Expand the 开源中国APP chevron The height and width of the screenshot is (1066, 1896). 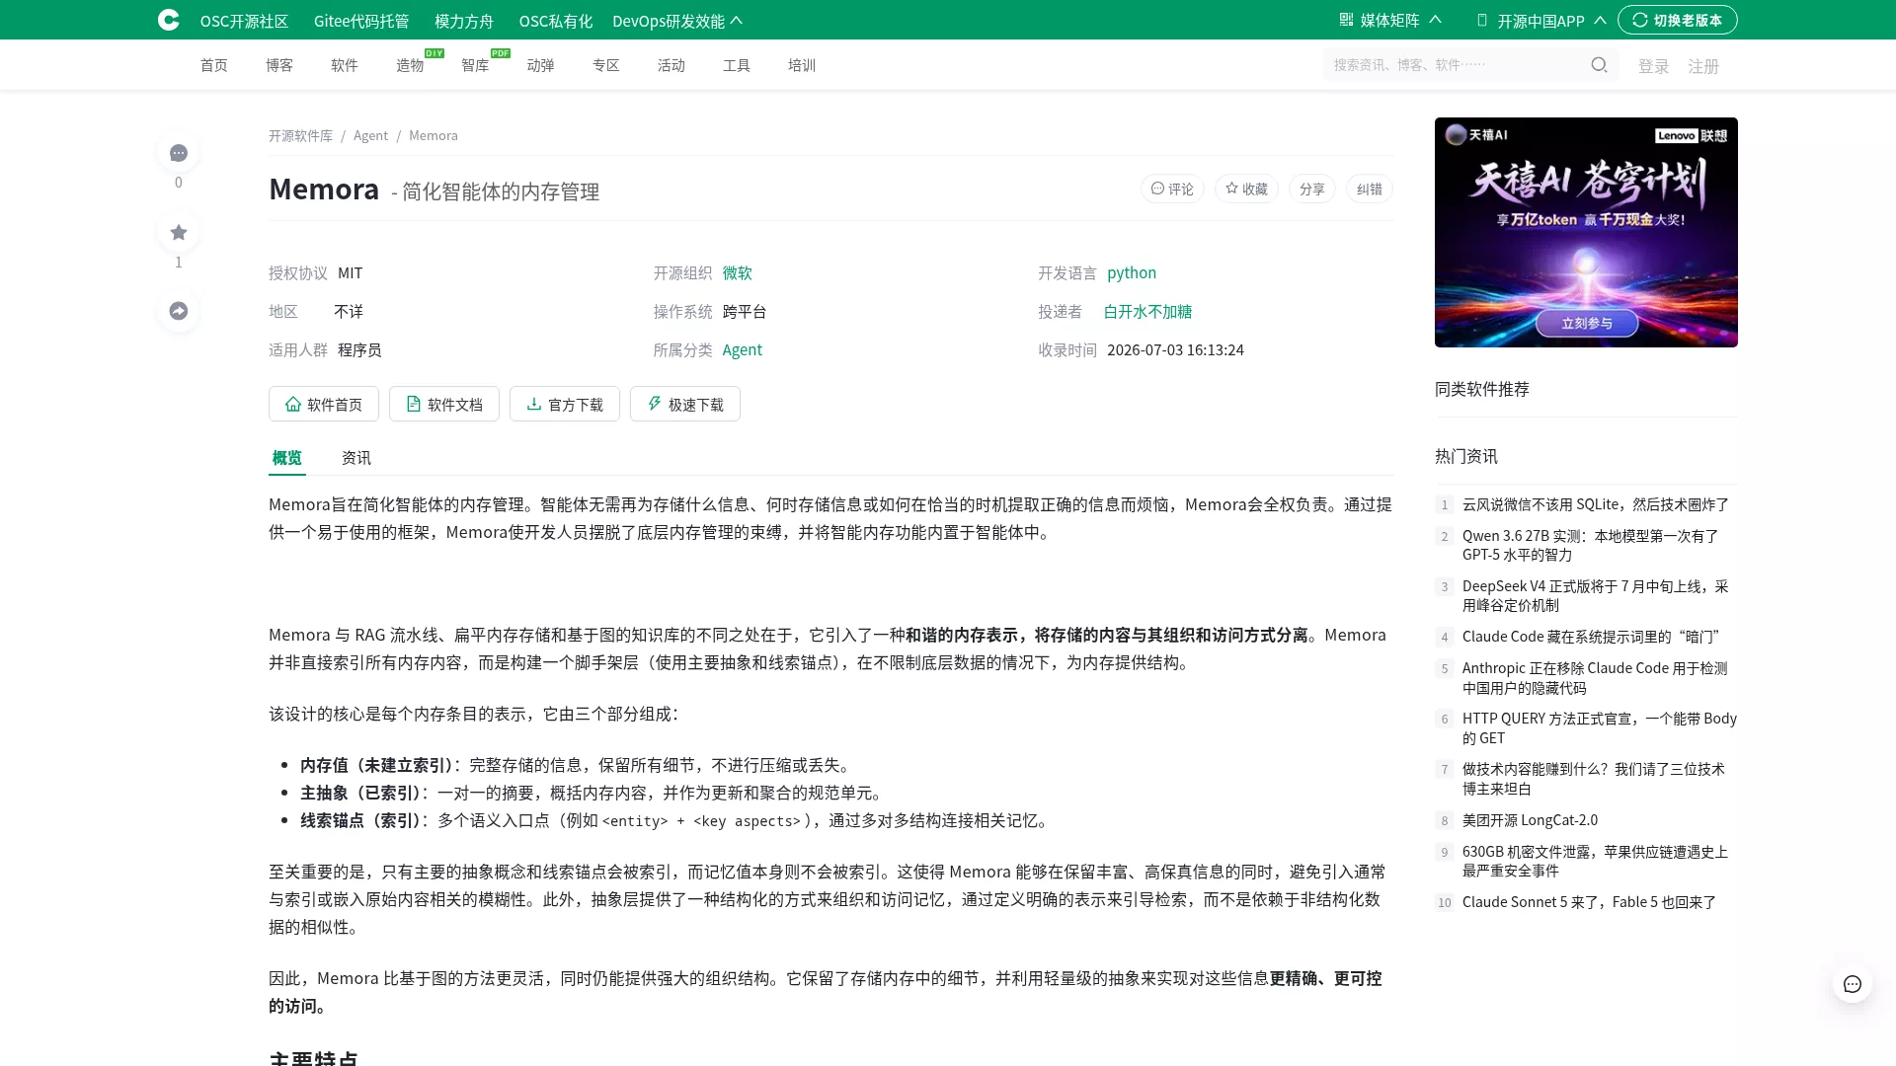[1601, 20]
